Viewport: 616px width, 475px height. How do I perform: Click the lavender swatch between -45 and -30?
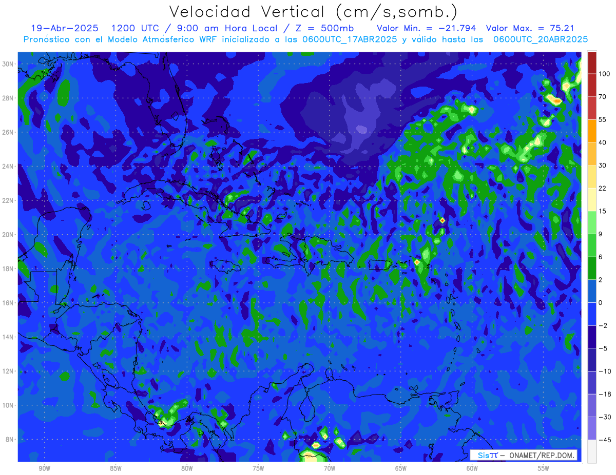[x=592, y=428]
